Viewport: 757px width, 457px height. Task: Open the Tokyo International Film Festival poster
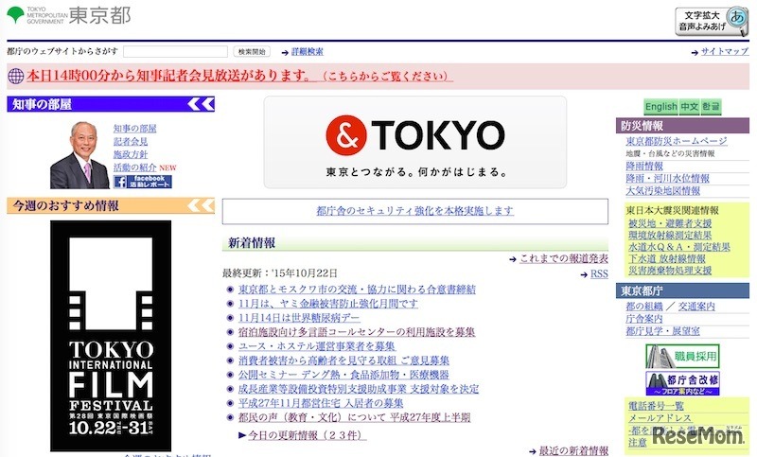tap(111, 335)
